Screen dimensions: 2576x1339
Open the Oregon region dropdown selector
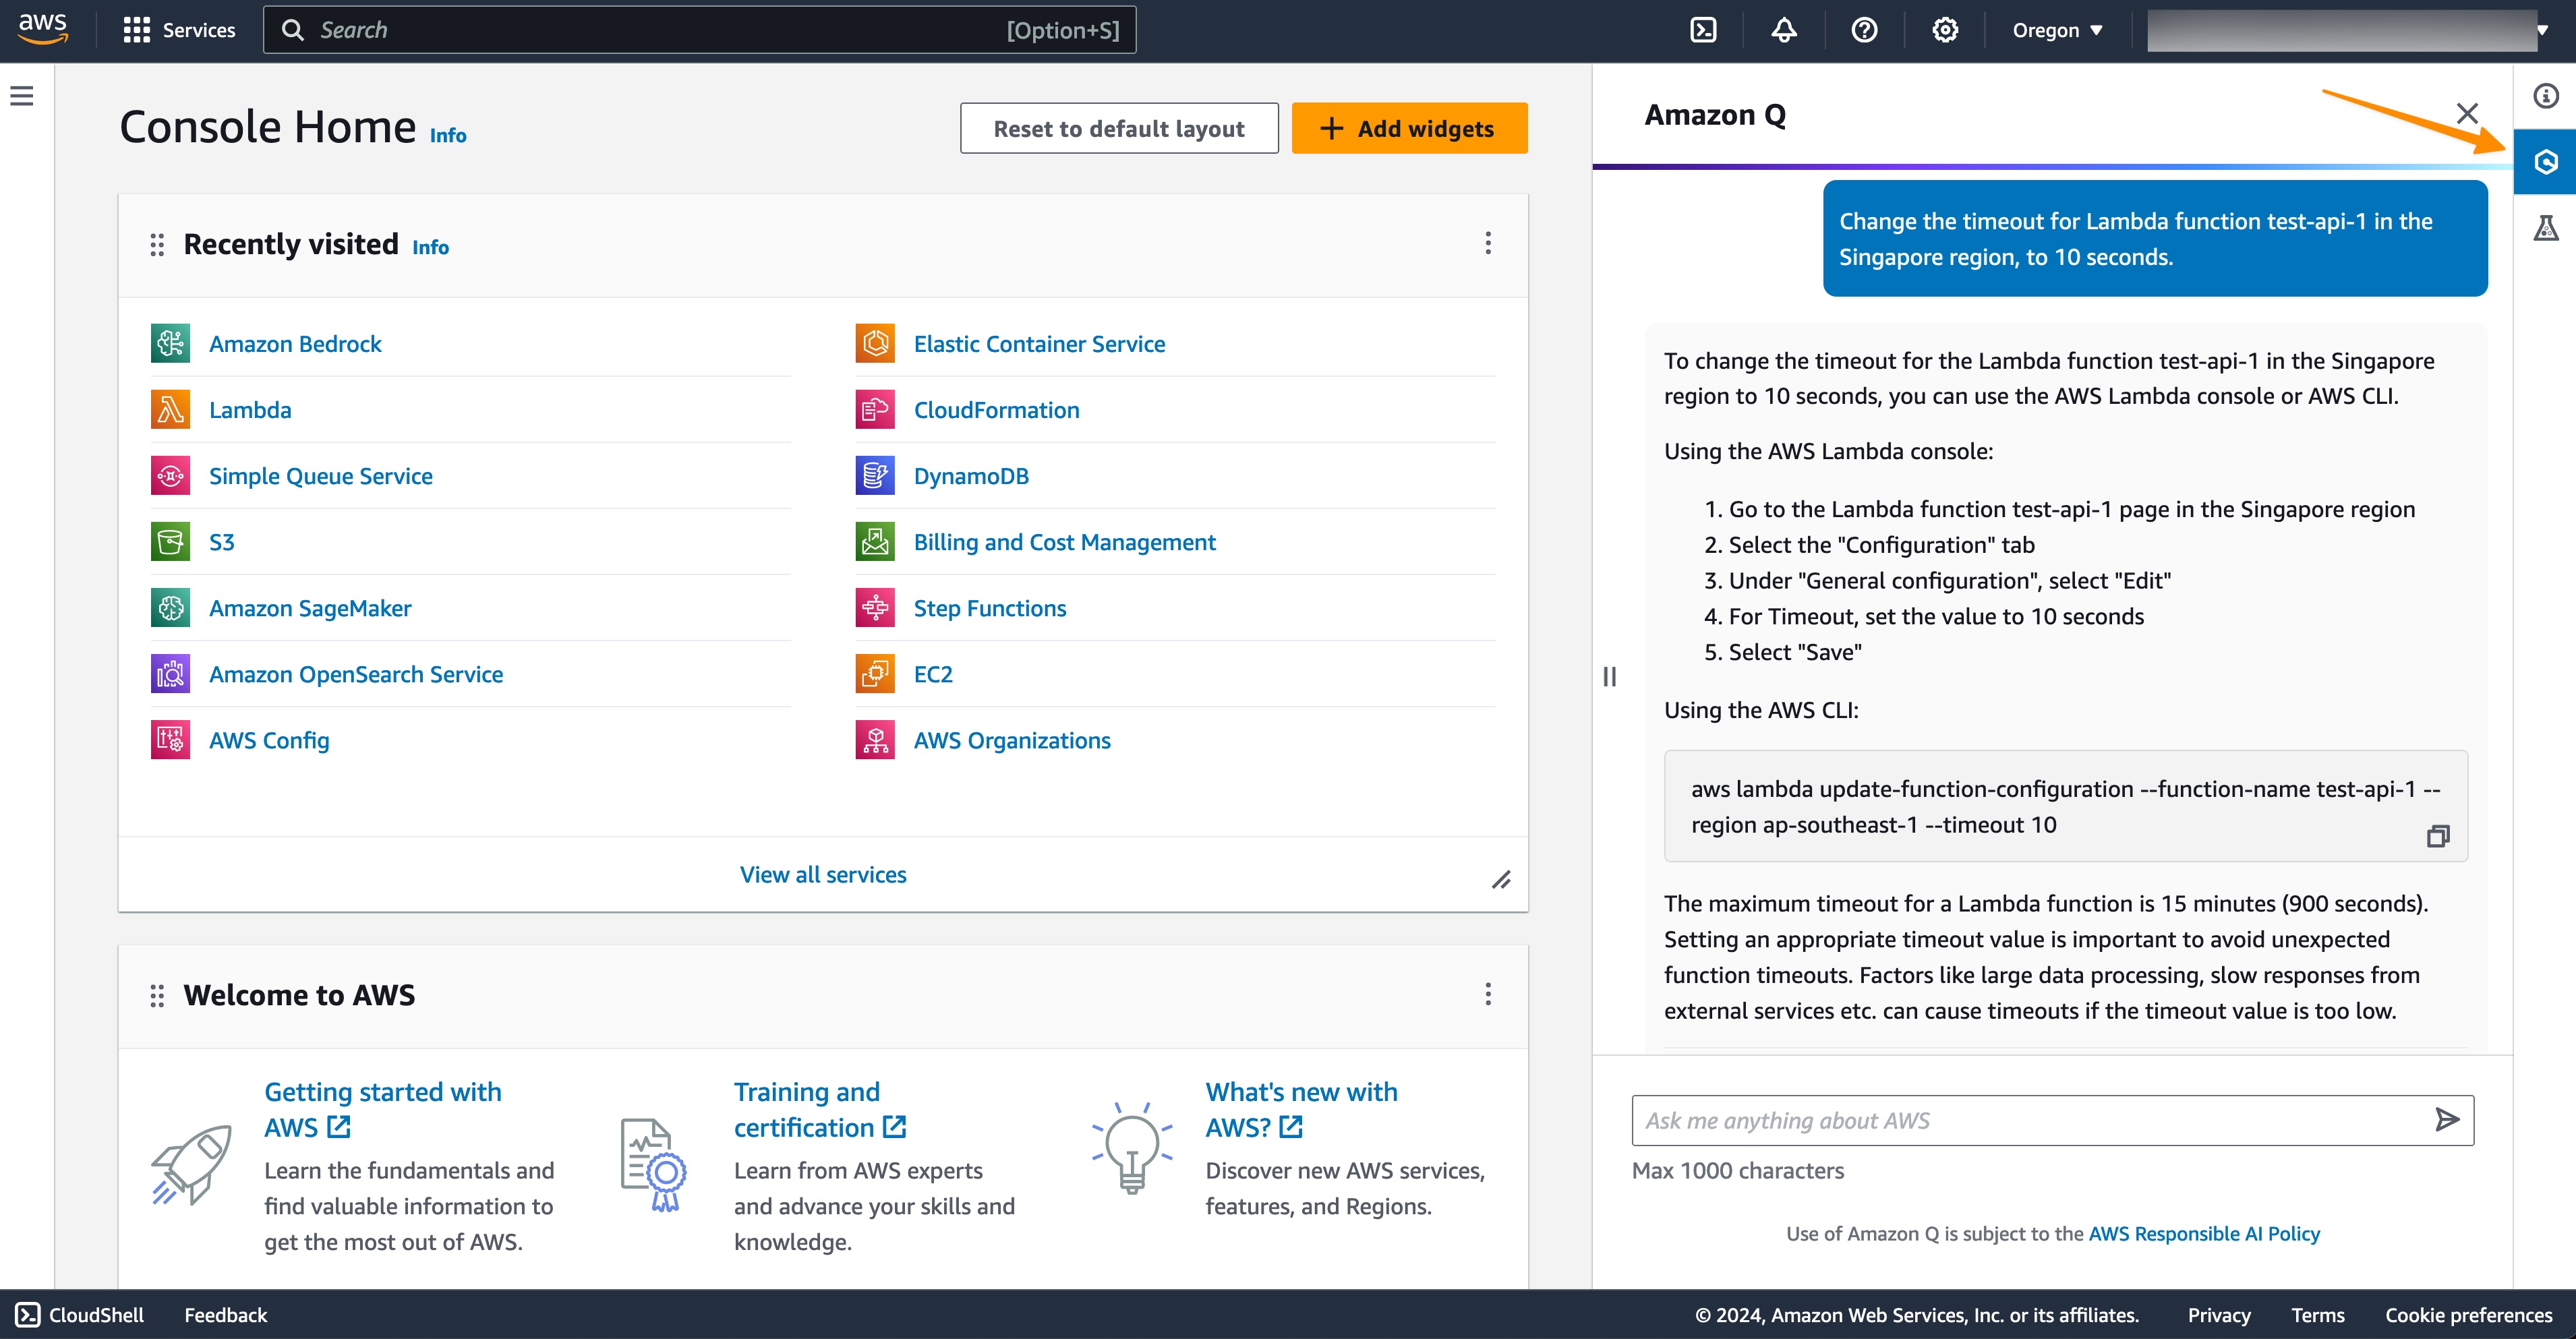(2055, 29)
